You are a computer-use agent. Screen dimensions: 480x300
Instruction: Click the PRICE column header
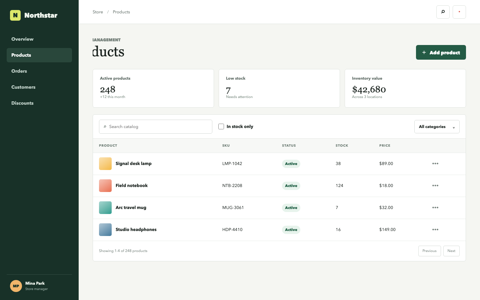(x=385, y=146)
